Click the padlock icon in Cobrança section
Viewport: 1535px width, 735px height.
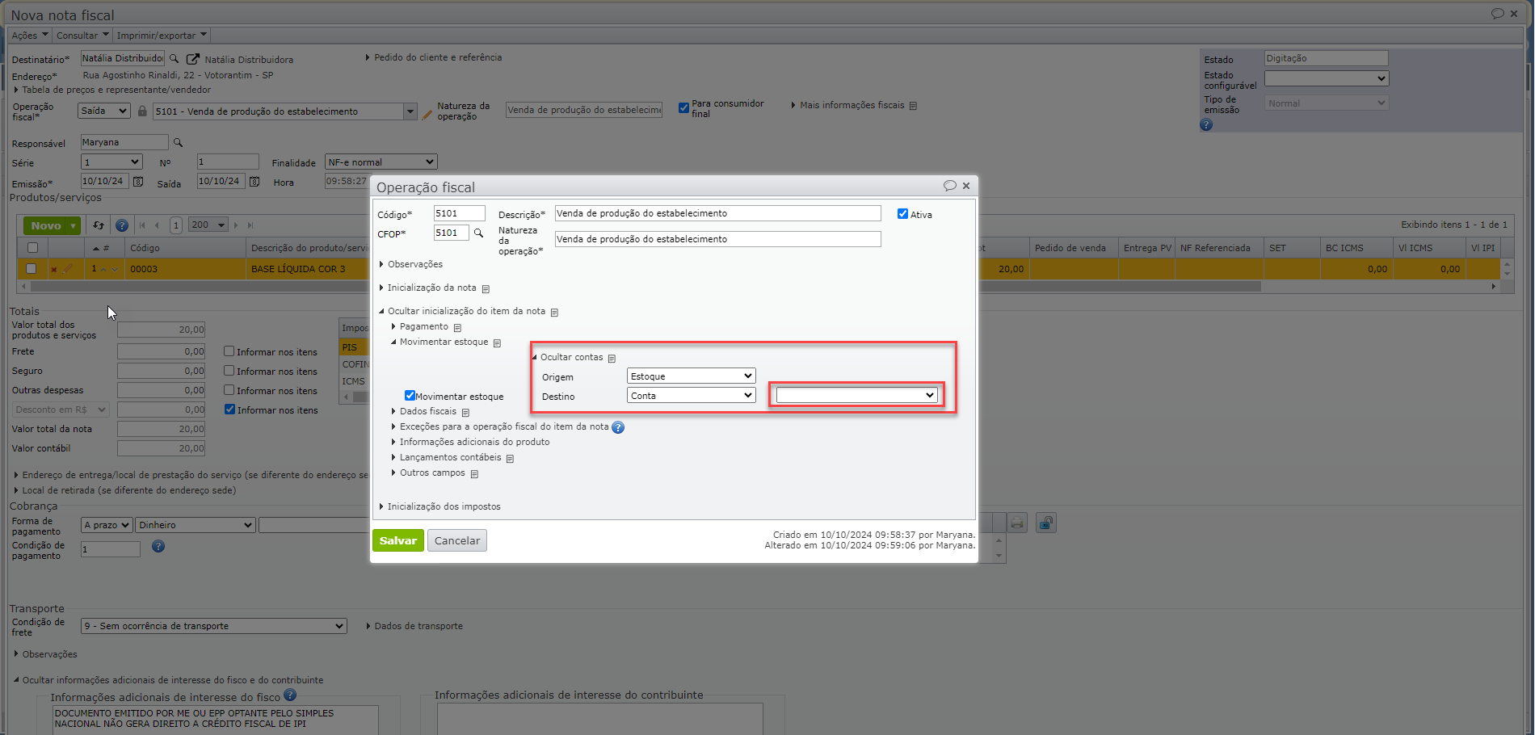[1046, 523]
